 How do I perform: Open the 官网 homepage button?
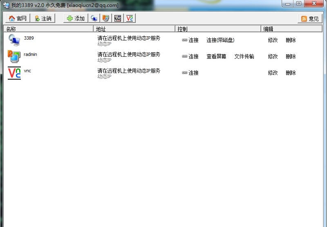(x=18, y=18)
